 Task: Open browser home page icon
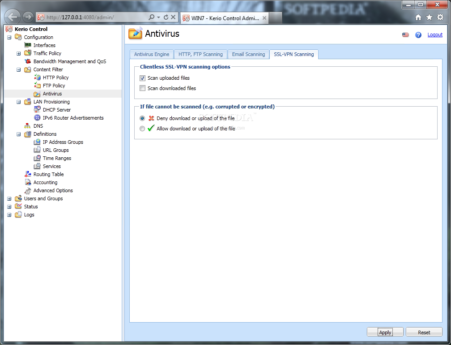[418, 17]
